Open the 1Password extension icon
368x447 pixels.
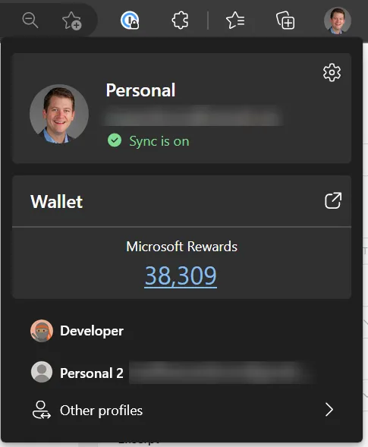[x=130, y=20]
